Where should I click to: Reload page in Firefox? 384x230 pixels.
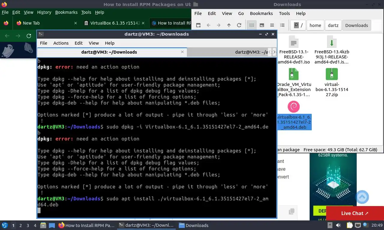tap(29, 36)
